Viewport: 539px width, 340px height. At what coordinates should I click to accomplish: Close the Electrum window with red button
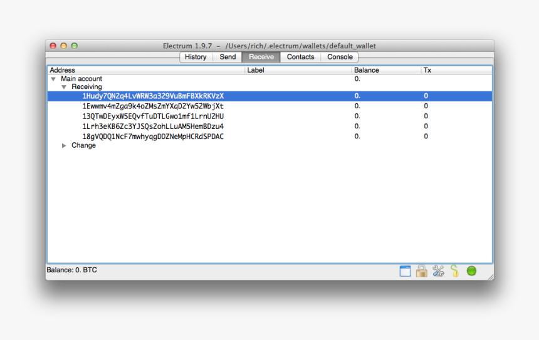click(53, 46)
